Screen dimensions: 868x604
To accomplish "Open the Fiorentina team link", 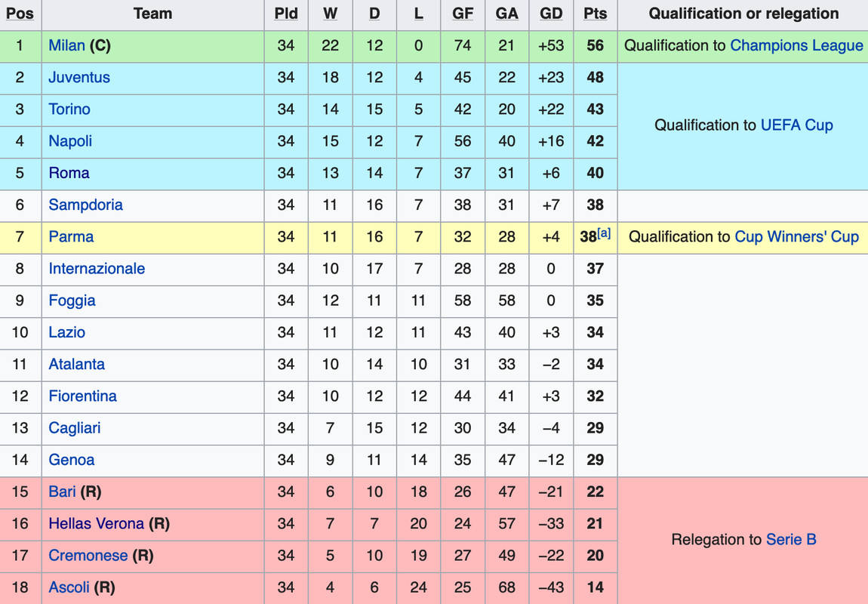I will (82, 396).
